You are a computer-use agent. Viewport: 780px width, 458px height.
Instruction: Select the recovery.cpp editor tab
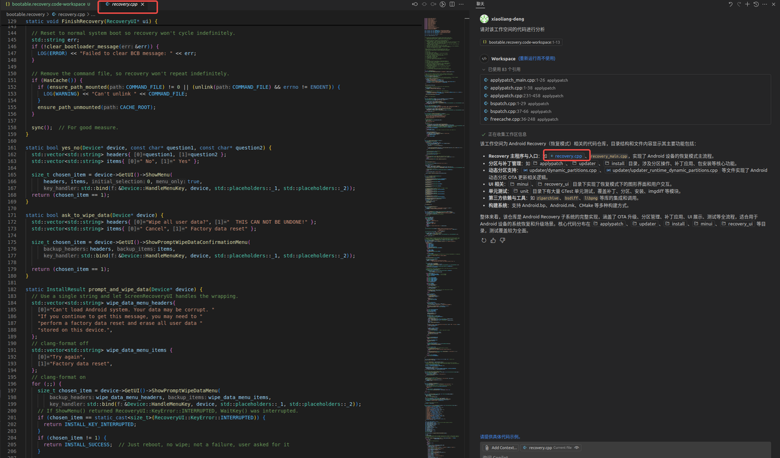coord(124,4)
